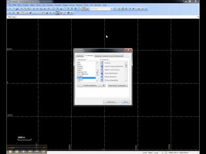
Task: Switch to the Toolbars tab in the dialog
Action: pos(80,56)
